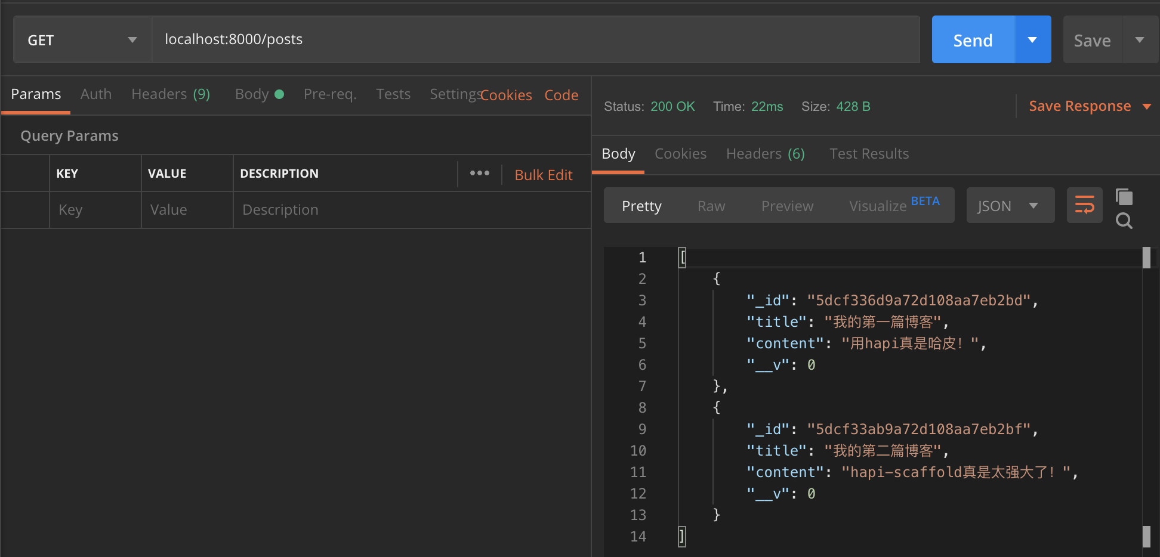The width and height of the screenshot is (1160, 557).
Task: Expand the Save Response dropdown
Action: point(1146,107)
